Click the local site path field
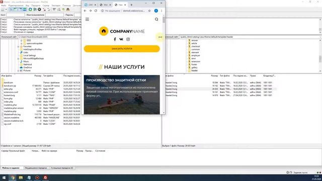Viewport: 322px width, 181px height. tap(49, 37)
